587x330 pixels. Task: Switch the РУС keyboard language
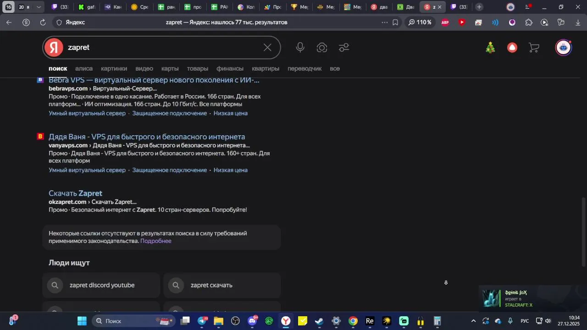click(525, 321)
